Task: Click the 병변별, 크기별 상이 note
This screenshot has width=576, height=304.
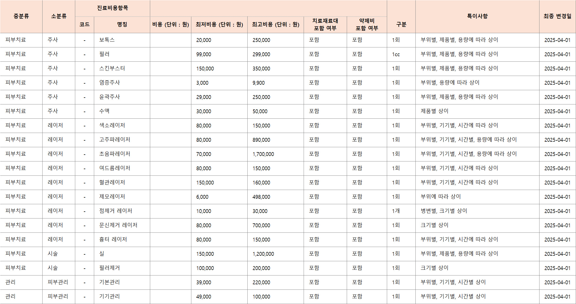Action: (x=444, y=211)
